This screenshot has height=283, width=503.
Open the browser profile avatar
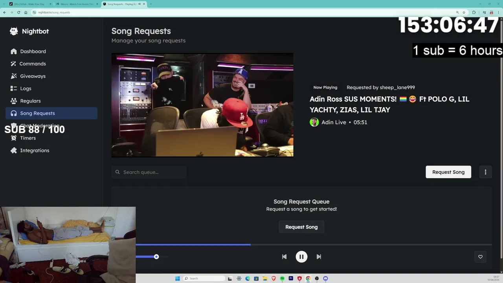pyautogui.click(x=492, y=12)
